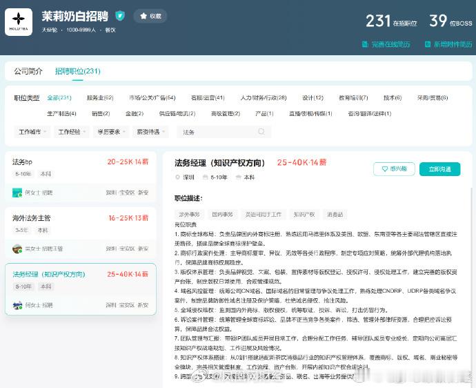Filter by 产品(1)

pyautogui.click(x=264, y=114)
